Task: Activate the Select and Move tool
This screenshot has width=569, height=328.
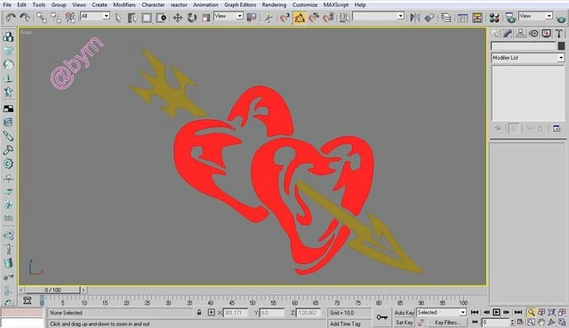Action: (178, 18)
